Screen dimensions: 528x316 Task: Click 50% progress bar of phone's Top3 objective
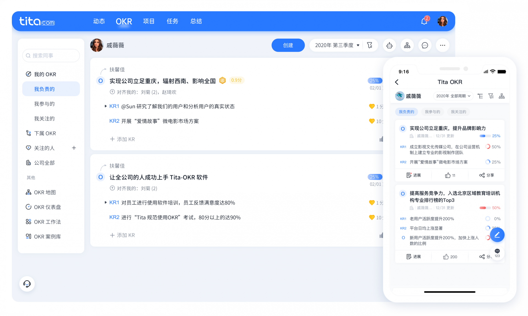coord(485,208)
